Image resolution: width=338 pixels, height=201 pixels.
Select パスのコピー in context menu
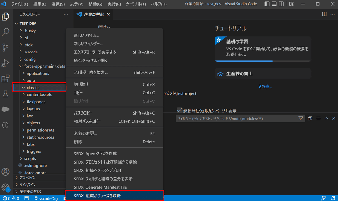[x=114, y=113]
